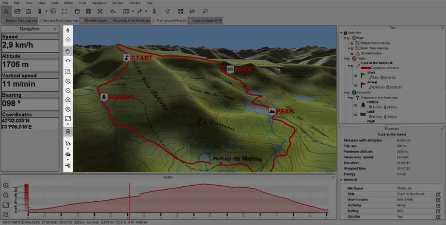
Task: Click the Track in the forest button
Action: [392, 134]
